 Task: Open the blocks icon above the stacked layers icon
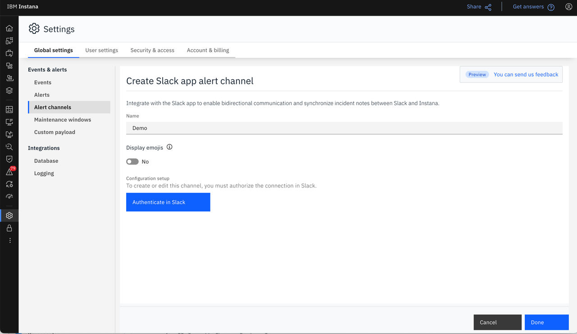9,78
